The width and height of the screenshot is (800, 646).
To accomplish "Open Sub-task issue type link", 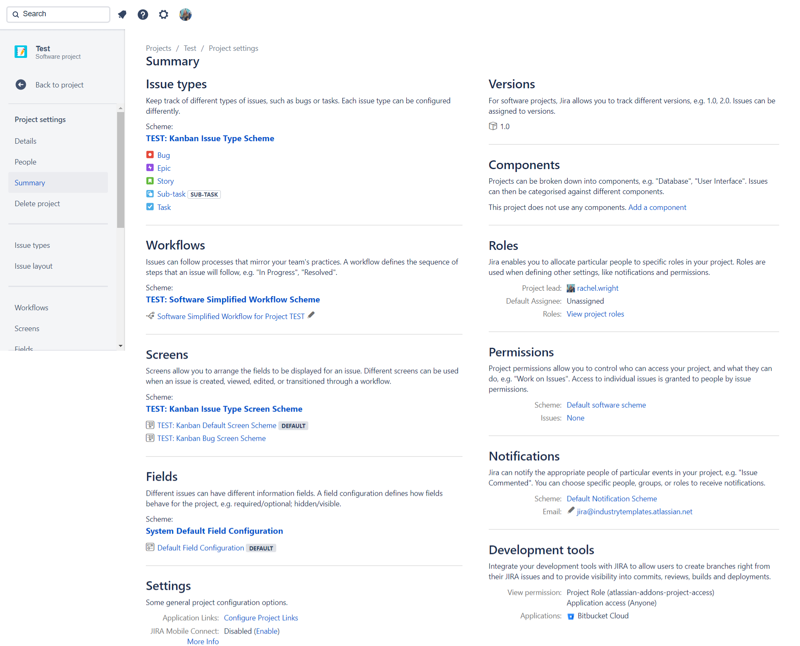I will click(171, 194).
